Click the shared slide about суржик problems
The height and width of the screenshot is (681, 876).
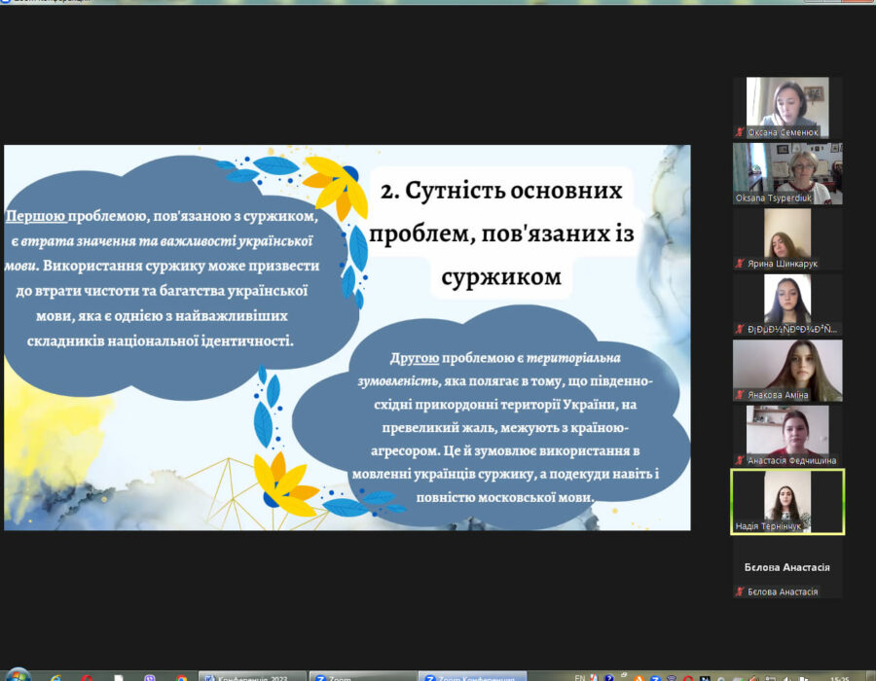point(347,338)
